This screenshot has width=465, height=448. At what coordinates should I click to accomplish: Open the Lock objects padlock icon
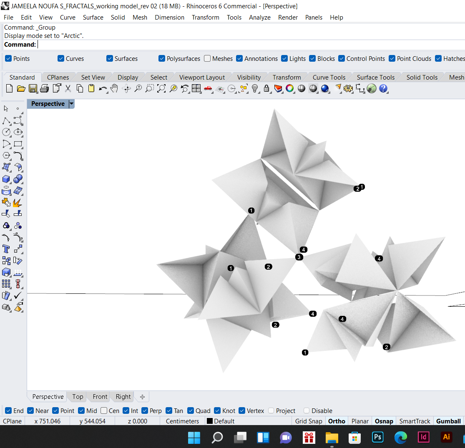[x=266, y=88]
